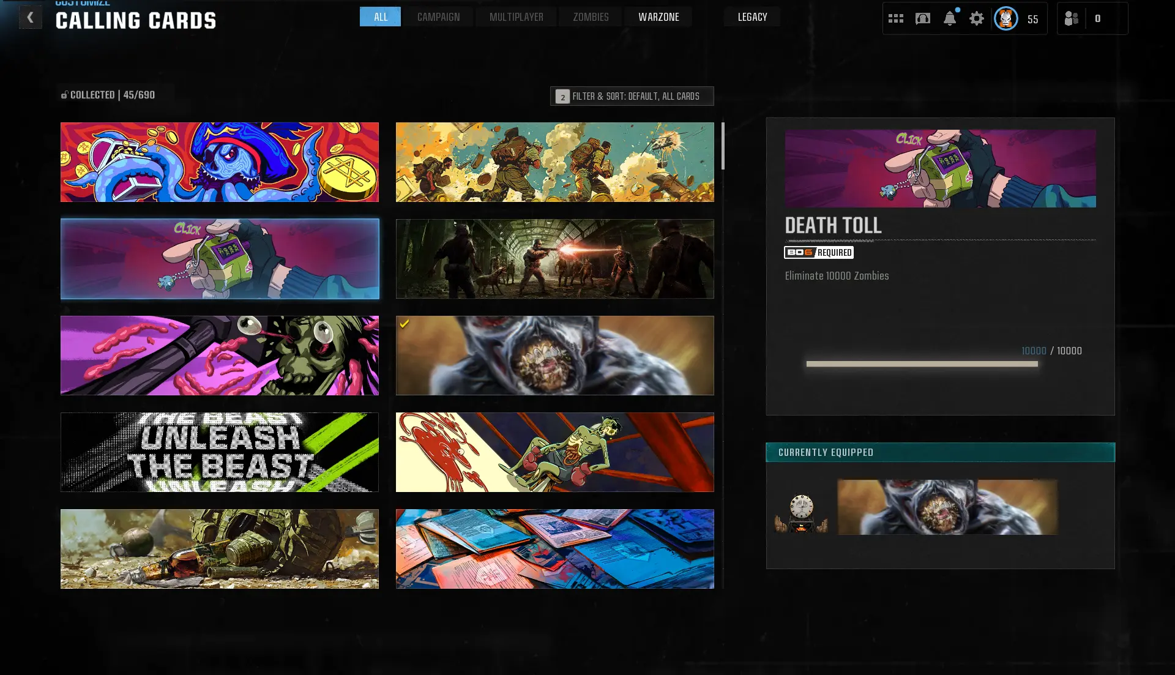Screen dimensions: 1175x675
Task: Select the Unleash The Beast calling card
Action: tap(219, 452)
